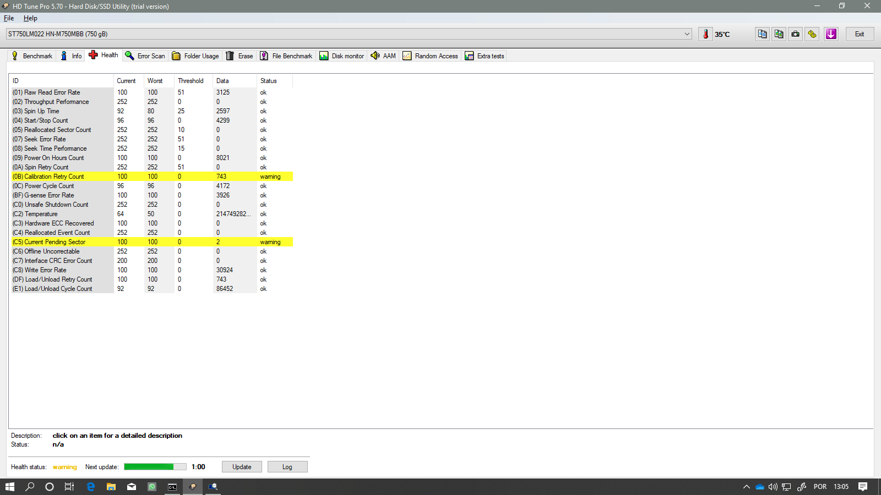Click the Threshold column header
The width and height of the screenshot is (881, 495).
tap(194, 81)
